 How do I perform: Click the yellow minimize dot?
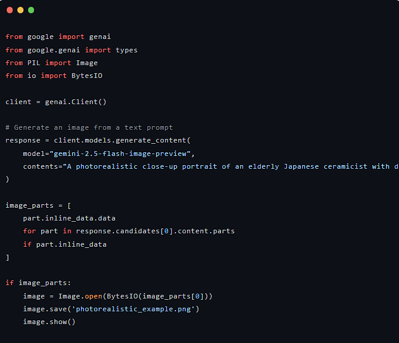pos(20,10)
